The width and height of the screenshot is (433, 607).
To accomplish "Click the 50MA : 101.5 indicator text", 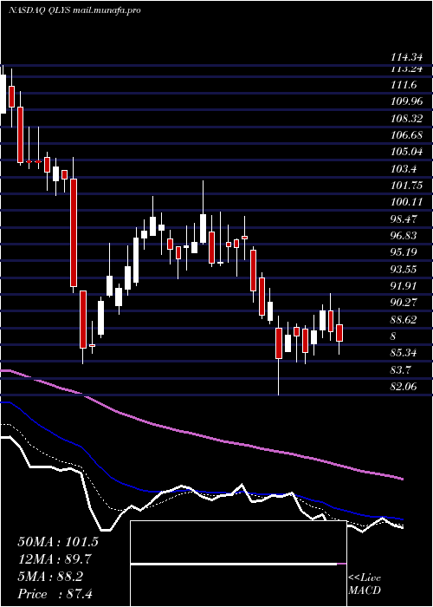I will [58, 542].
